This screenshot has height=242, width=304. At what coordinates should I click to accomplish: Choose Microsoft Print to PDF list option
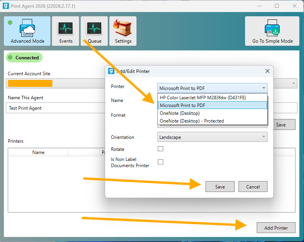[212, 105]
